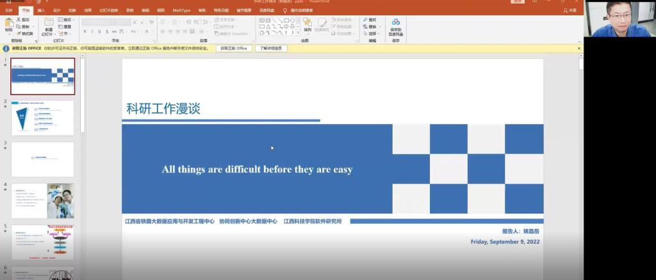Image resolution: width=656 pixels, height=280 pixels.
Task: Toggle Bold text formatting
Action: [x=85, y=31]
